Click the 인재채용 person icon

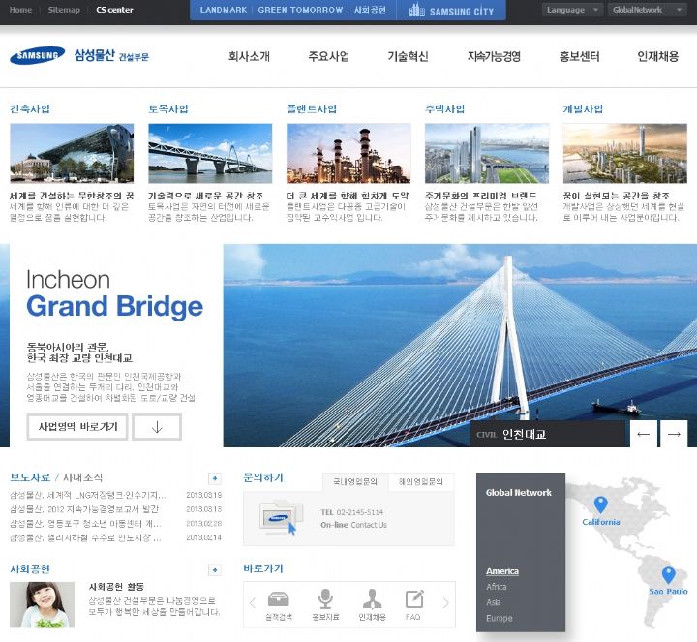(372, 598)
